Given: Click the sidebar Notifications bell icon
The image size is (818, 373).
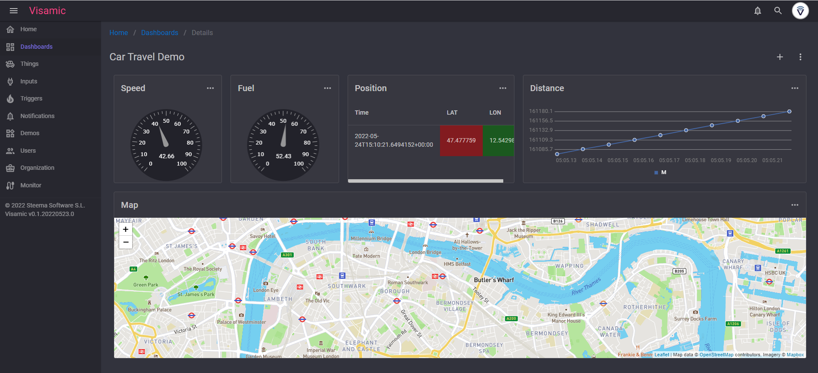Looking at the screenshot, I should point(10,116).
